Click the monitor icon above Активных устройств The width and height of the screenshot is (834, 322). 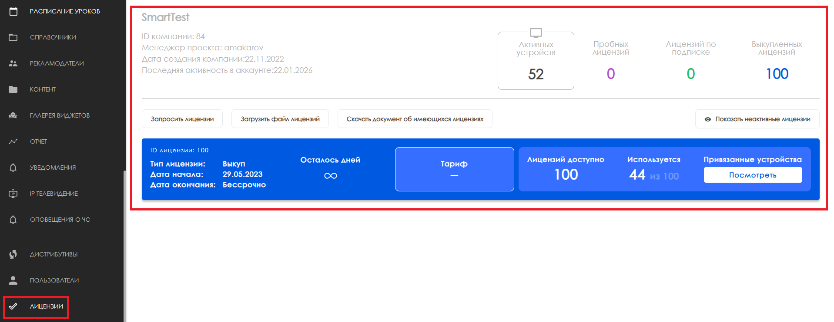coord(536,33)
